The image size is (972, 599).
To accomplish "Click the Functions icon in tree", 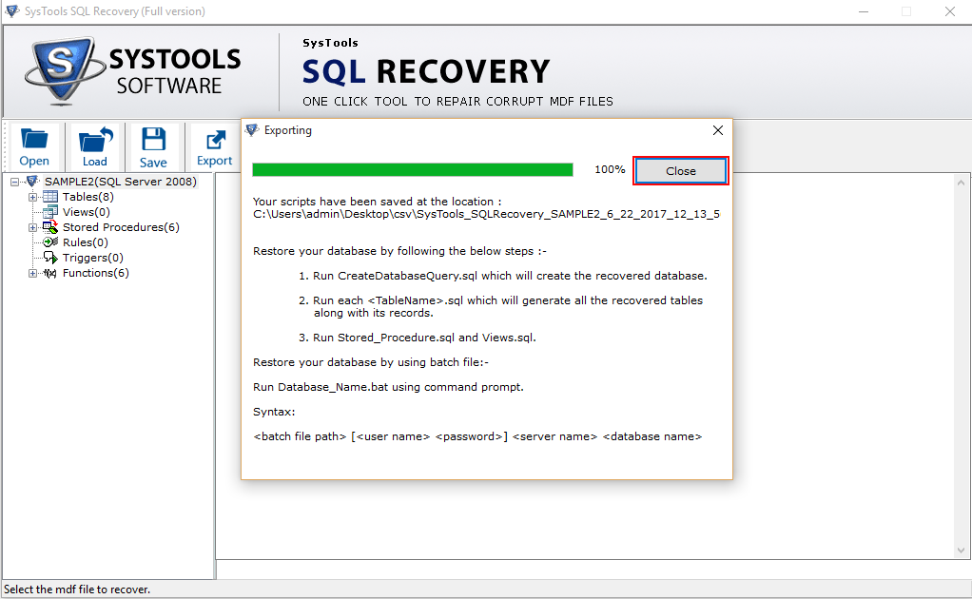I will [50, 273].
